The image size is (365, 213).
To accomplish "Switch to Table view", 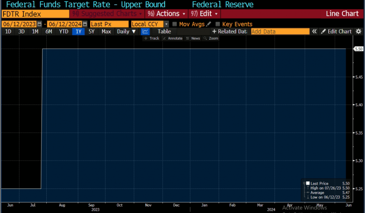I will [164, 31].
